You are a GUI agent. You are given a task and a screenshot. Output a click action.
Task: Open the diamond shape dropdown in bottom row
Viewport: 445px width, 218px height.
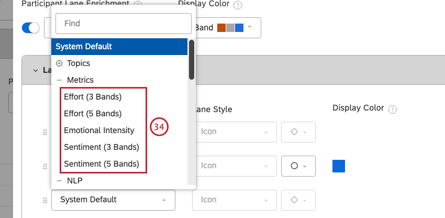(x=298, y=200)
